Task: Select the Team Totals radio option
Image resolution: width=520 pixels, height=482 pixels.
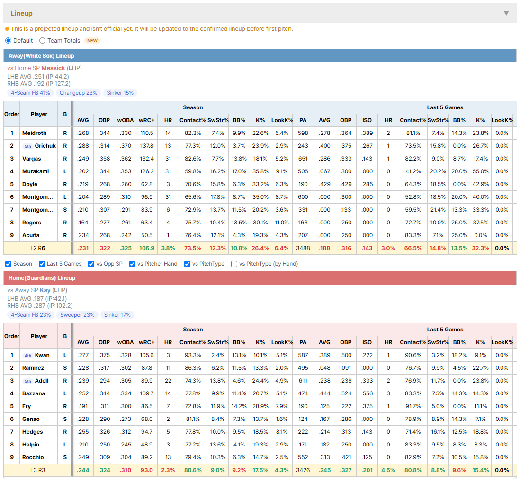Action: coord(42,40)
